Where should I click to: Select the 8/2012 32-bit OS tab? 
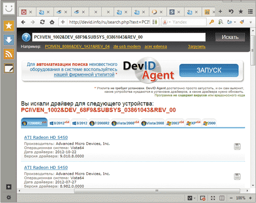(x=80, y=123)
